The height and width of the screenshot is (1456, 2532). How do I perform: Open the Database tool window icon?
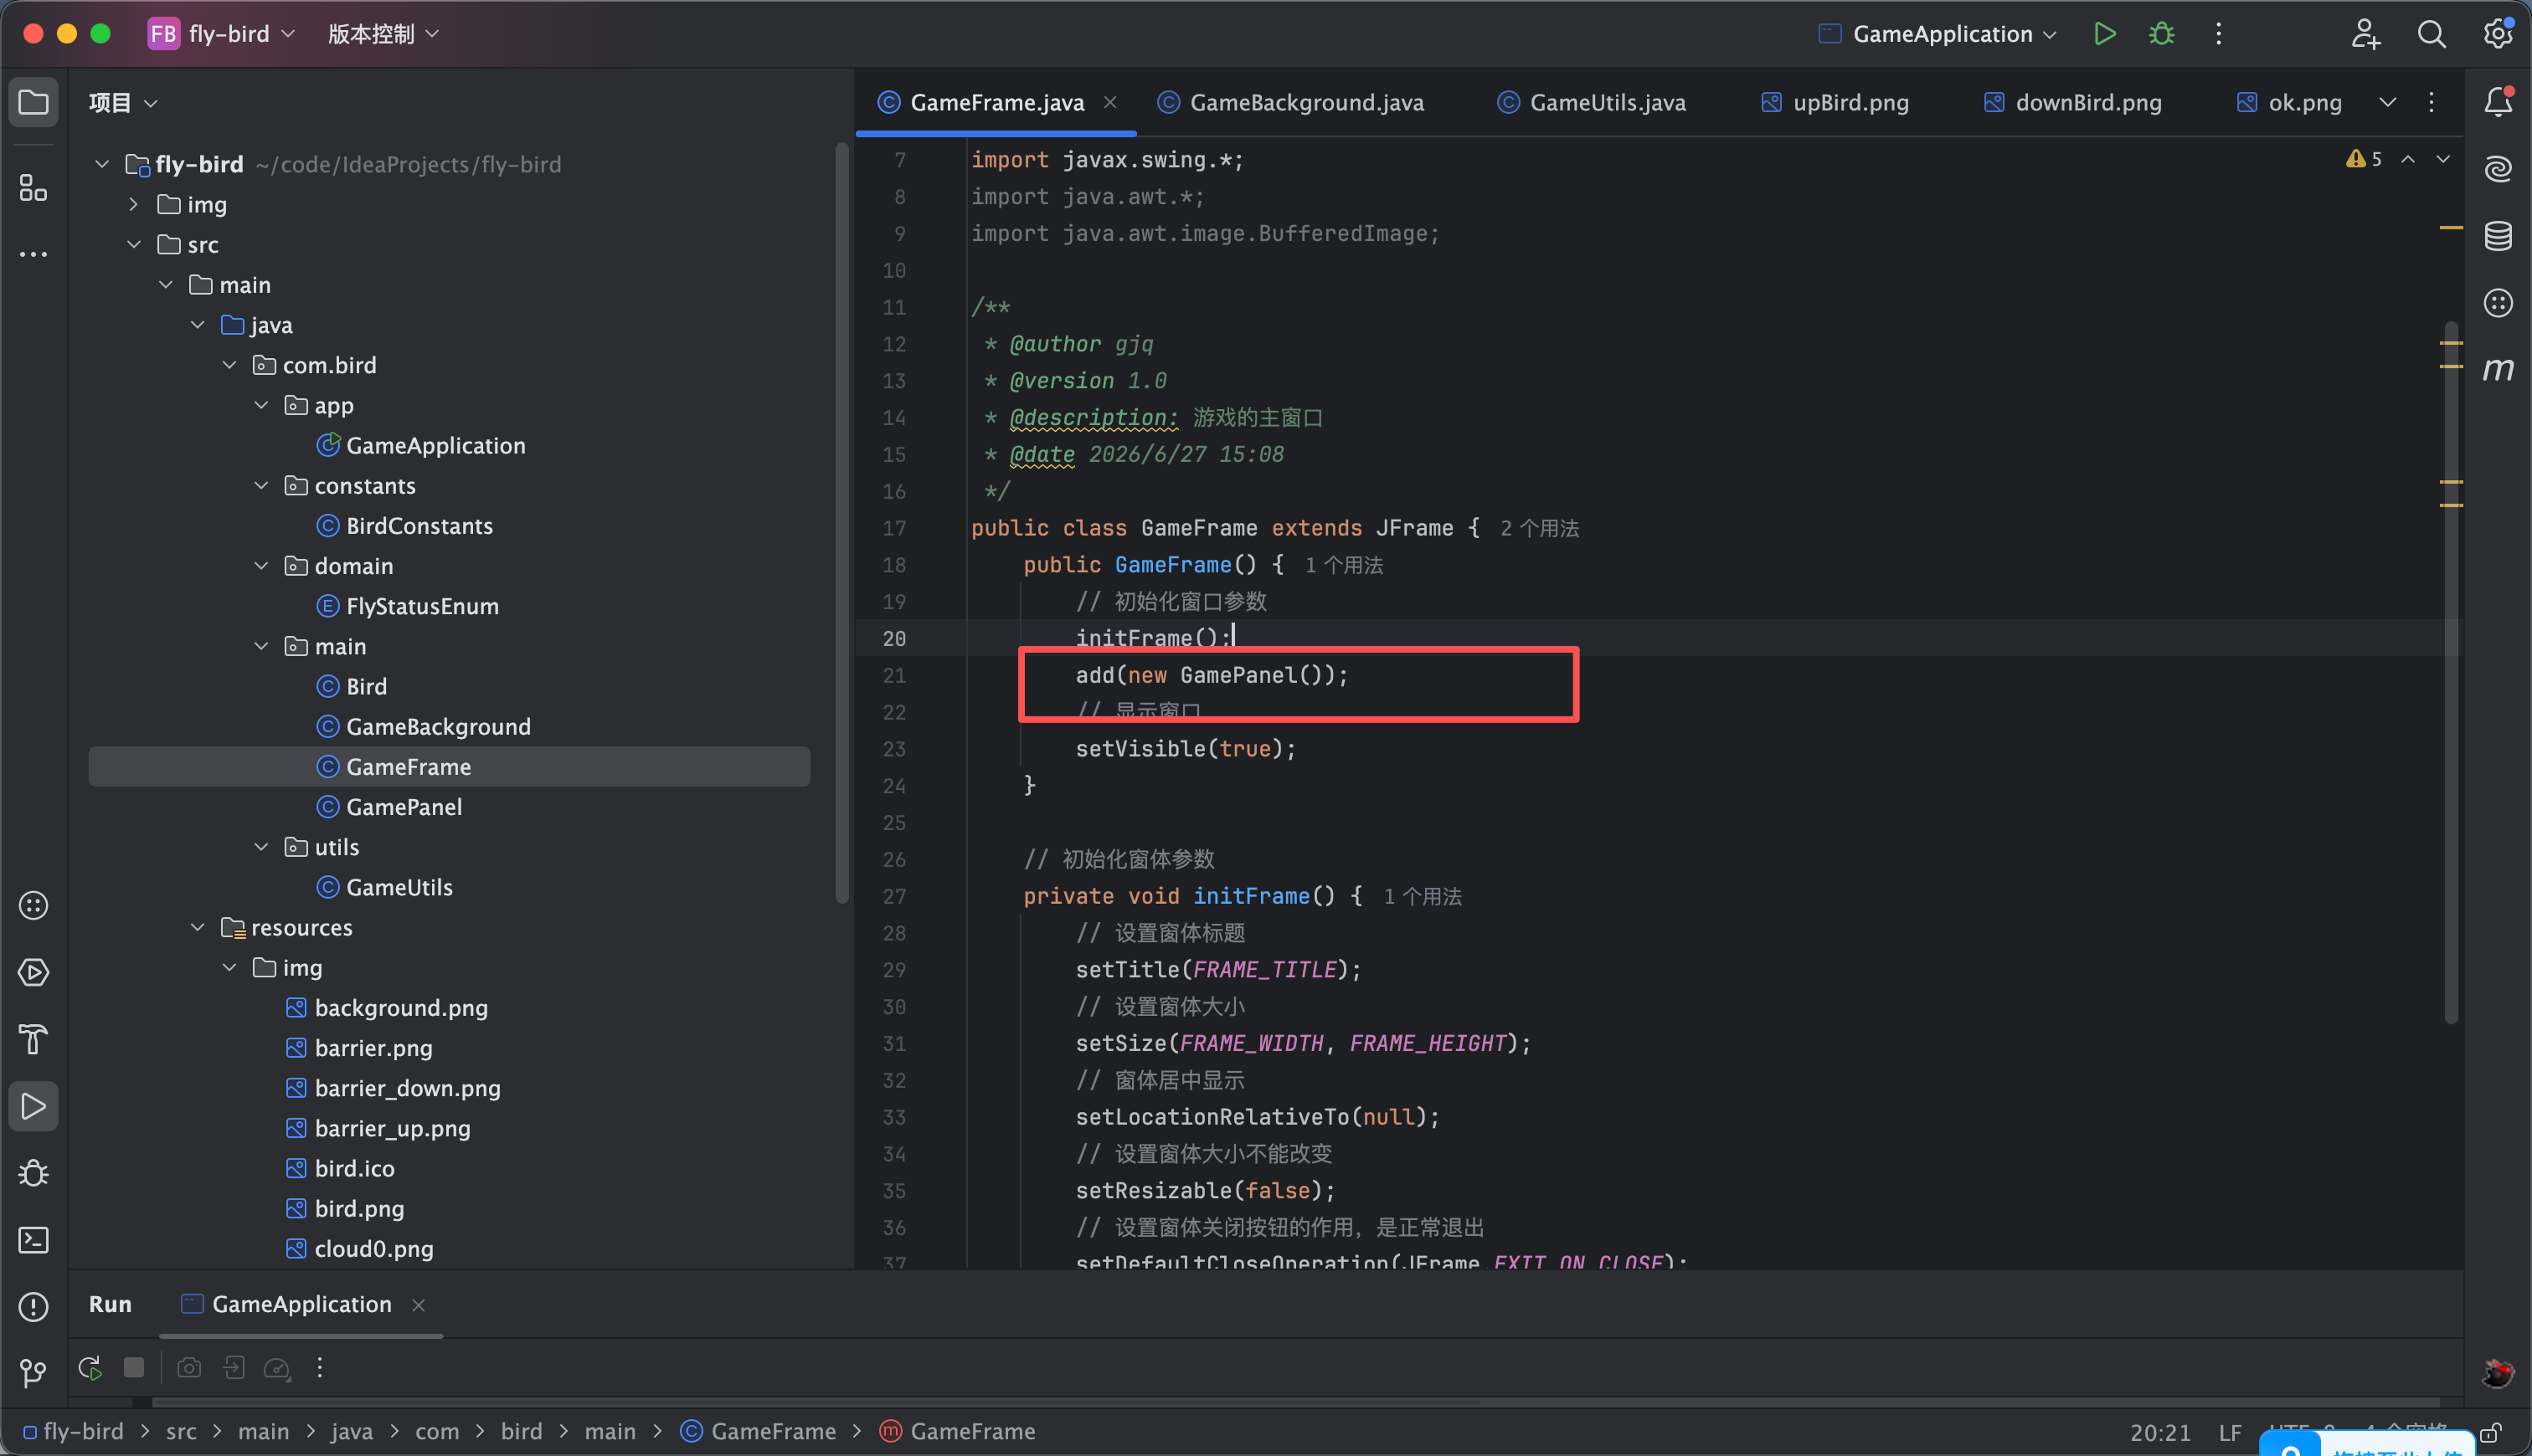(x=2498, y=236)
